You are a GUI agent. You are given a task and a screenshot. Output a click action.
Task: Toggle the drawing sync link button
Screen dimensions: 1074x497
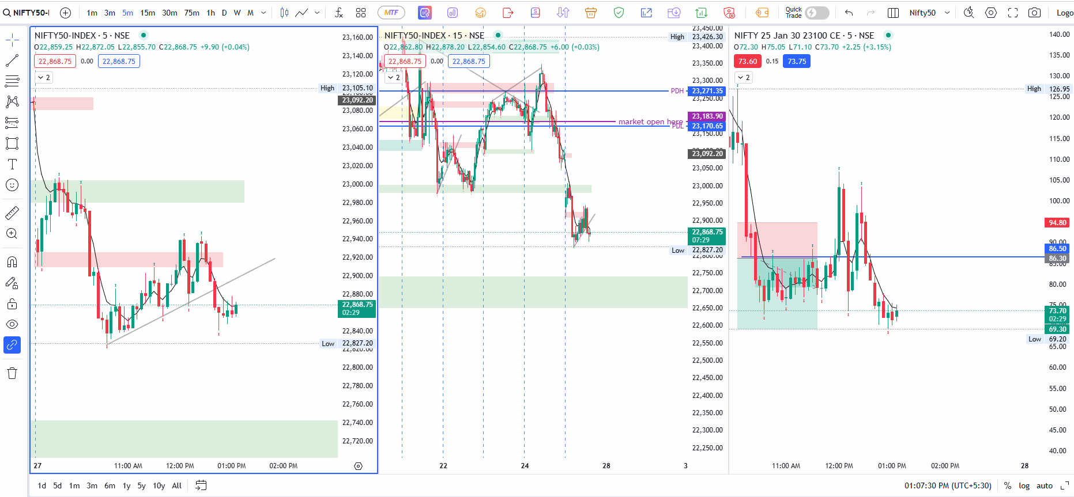point(12,345)
